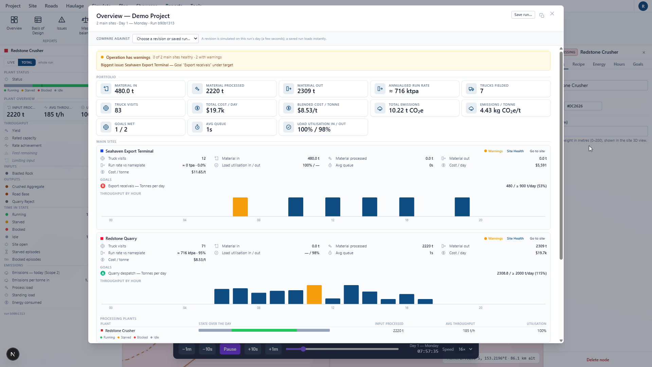Screen dimensions: 652x367
Task: Click the Redstone Crusher state-over-day bar
Action: (264, 330)
